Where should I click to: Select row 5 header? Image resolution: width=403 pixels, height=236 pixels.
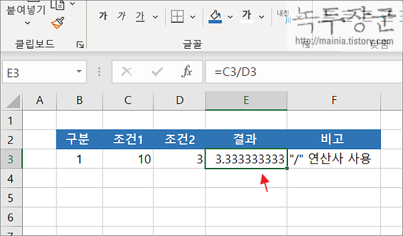[x=11, y=198]
